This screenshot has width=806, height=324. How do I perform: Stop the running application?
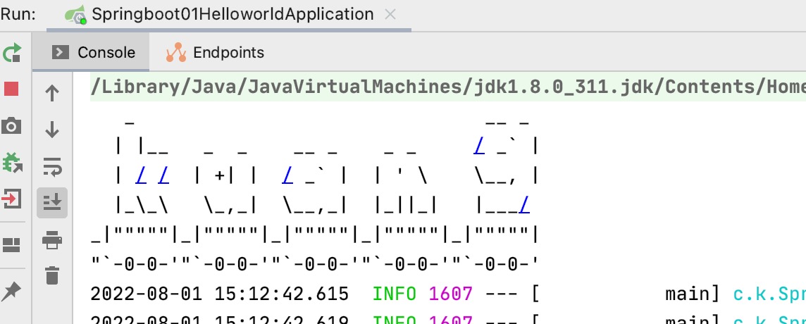click(x=11, y=89)
